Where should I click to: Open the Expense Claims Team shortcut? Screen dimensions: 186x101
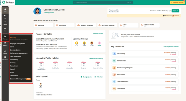(x=150, y=25)
